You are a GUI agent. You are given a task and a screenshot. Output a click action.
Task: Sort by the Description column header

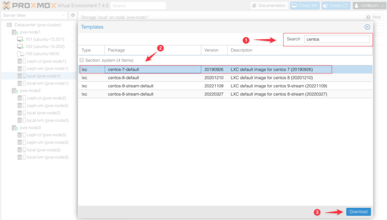[300, 50]
